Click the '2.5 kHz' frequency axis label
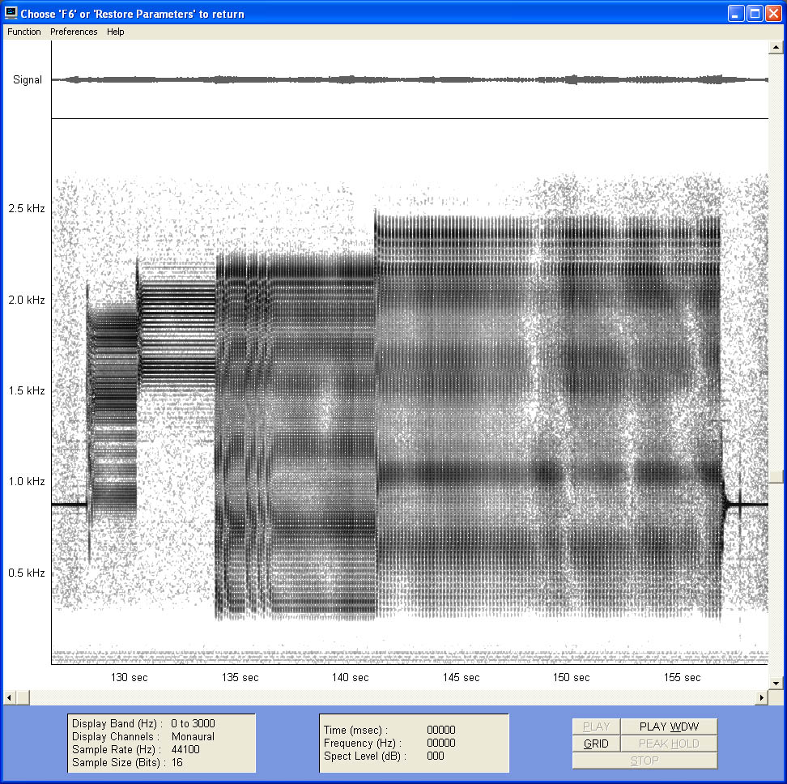Screen dimensions: 787x784 [x=27, y=208]
